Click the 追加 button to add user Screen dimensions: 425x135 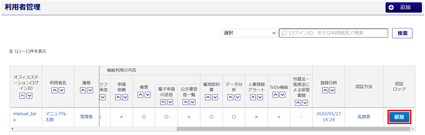(403, 7)
